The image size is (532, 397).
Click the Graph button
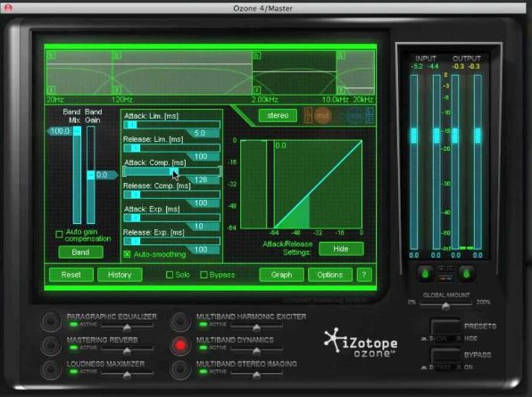coord(281,275)
